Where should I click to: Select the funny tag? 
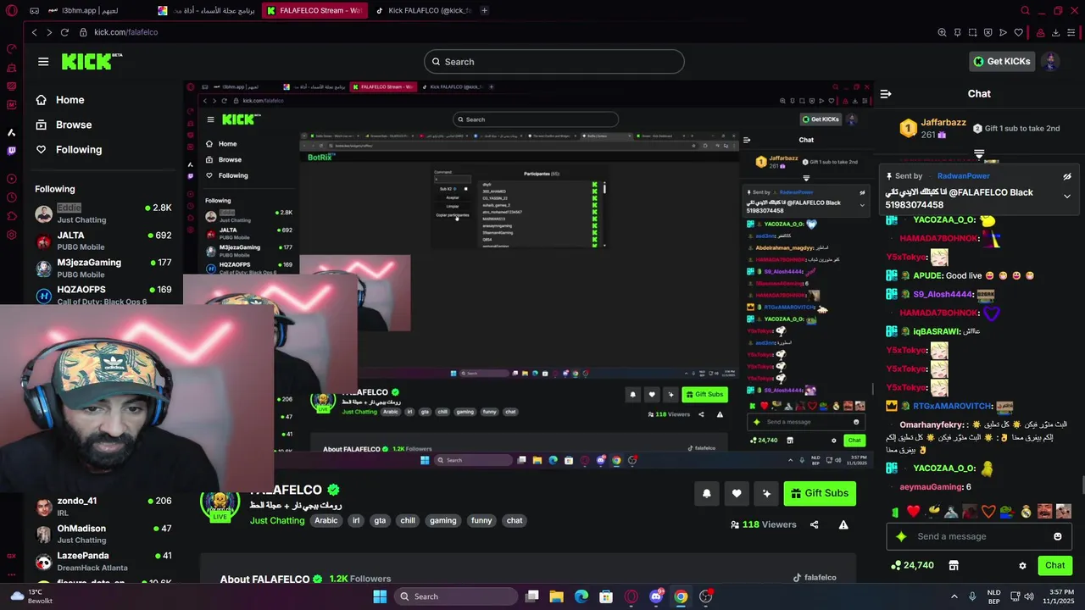point(481,520)
